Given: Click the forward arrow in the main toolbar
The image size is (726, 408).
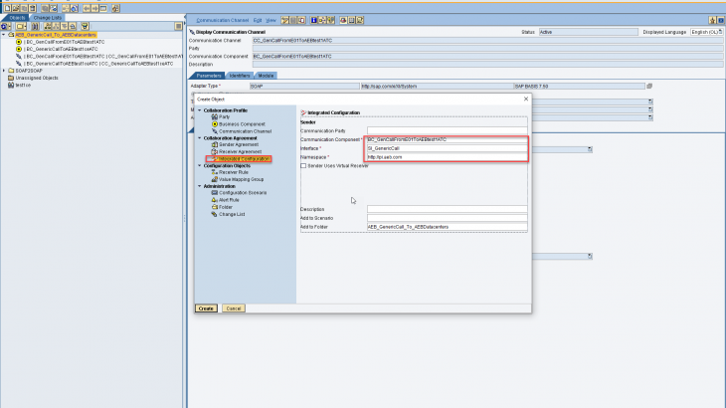Looking at the screenshot, I should [94, 8].
